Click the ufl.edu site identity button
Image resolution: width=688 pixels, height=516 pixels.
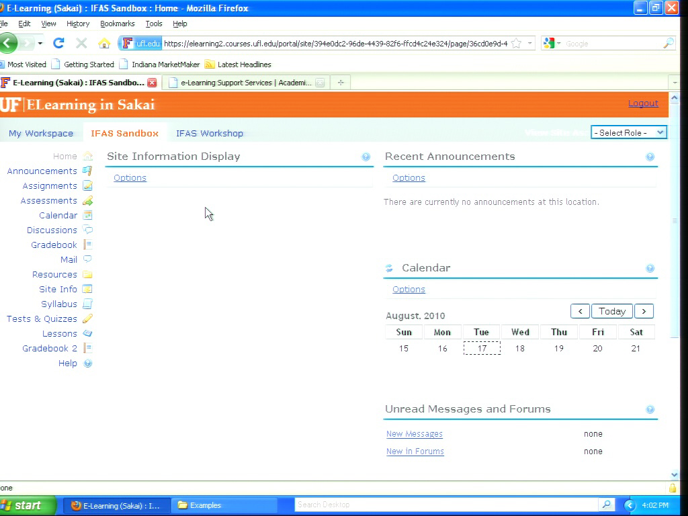tap(140, 44)
